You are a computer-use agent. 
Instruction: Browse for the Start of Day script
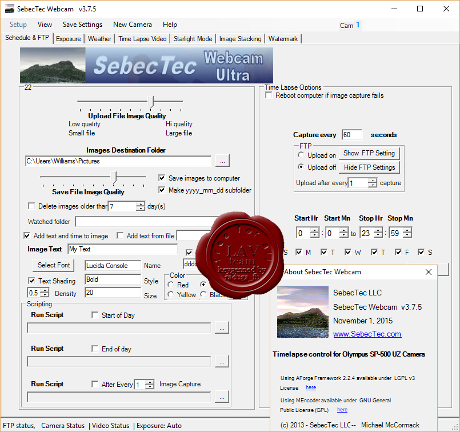pos(222,328)
